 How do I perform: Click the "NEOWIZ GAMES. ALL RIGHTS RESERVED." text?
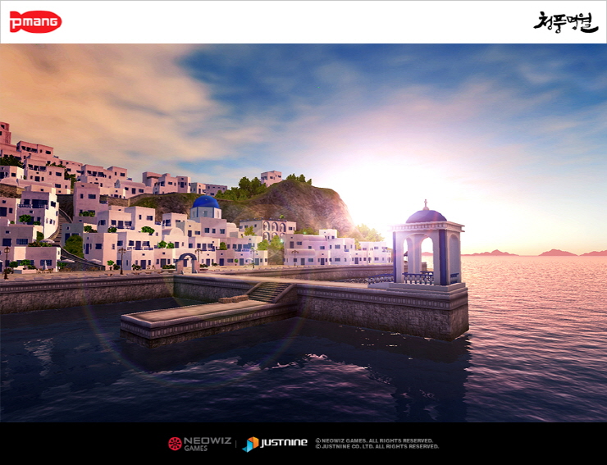(x=377, y=440)
